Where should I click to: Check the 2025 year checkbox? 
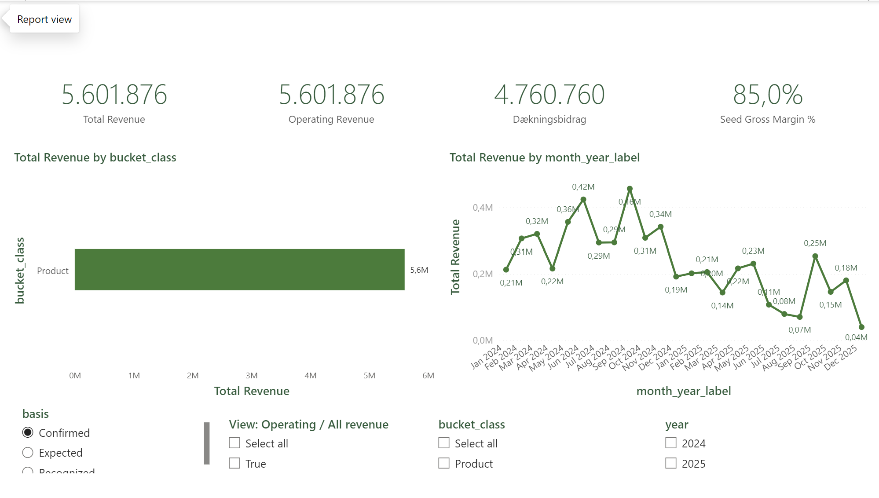tap(671, 463)
